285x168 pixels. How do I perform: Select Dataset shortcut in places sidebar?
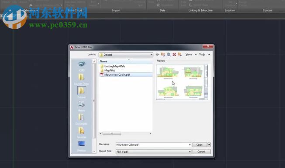[82, 92]
